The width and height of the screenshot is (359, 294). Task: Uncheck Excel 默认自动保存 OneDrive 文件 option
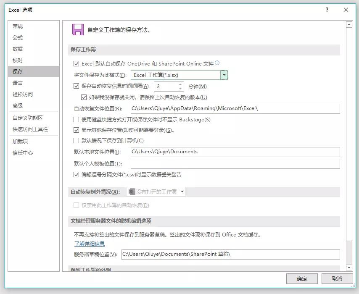tap(77, 63)
